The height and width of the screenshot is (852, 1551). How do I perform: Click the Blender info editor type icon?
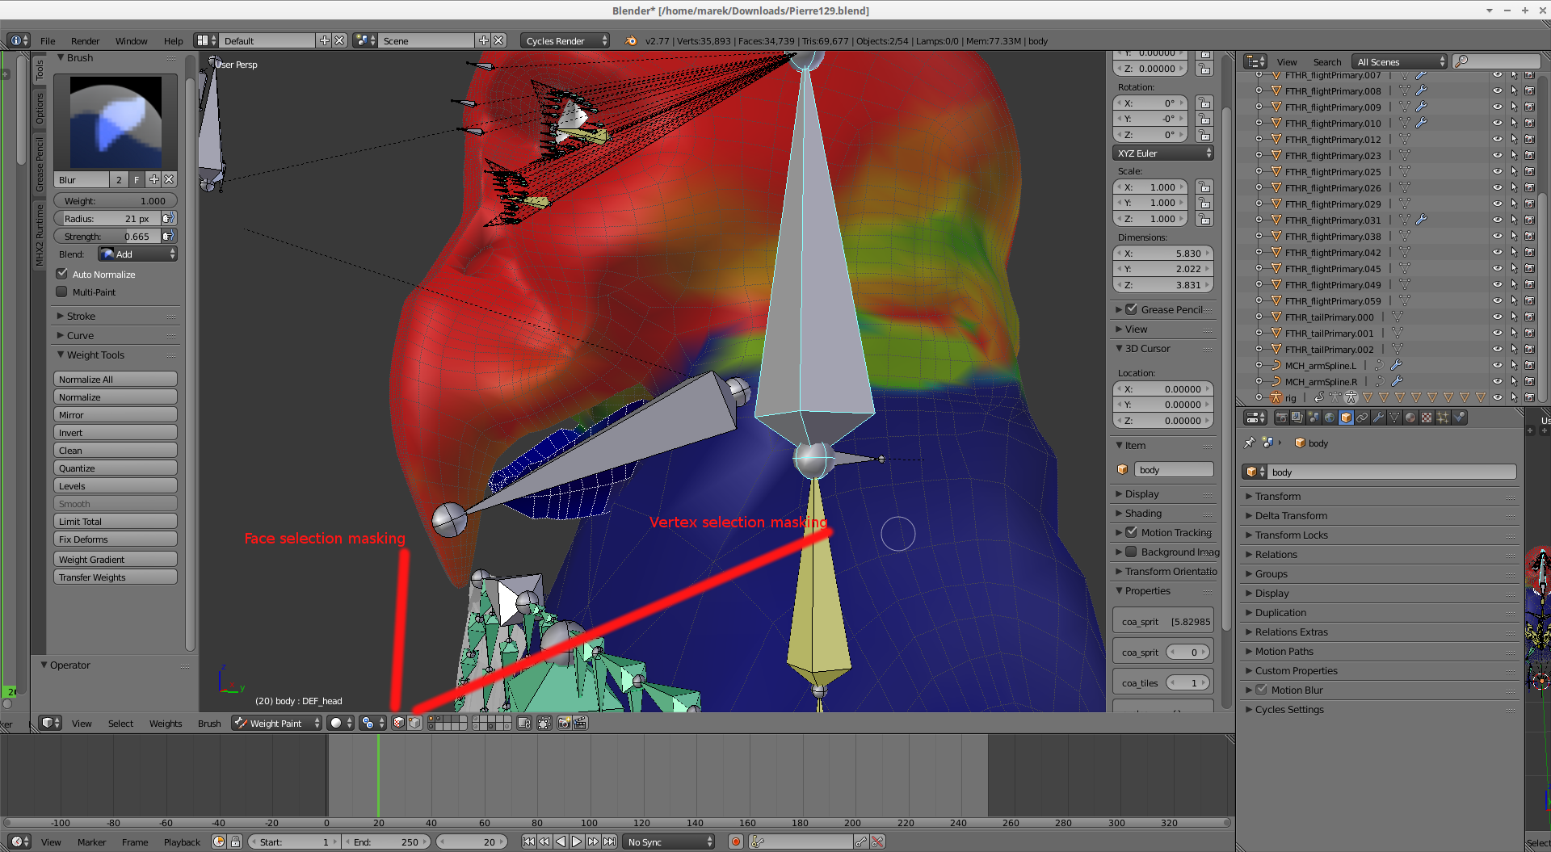(19, 40)
